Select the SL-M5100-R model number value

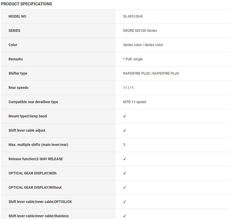tap(133, 16)
